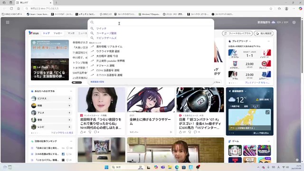Open Edge settings and more menu
304x171 pixels.
click(294, 9)
